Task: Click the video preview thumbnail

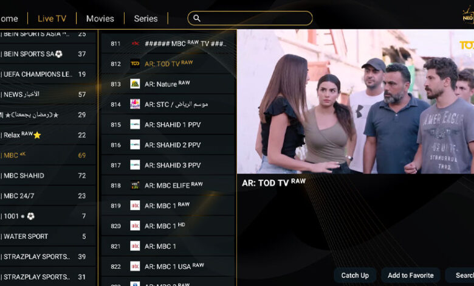Action: tap(355, 102)
